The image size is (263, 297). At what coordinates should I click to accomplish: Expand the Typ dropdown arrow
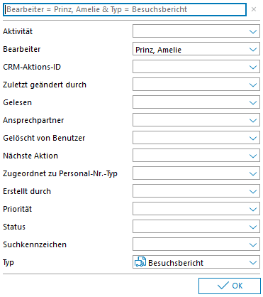coord(253,262)
